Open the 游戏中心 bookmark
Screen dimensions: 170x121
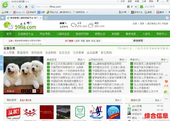(x=66, y=12)
